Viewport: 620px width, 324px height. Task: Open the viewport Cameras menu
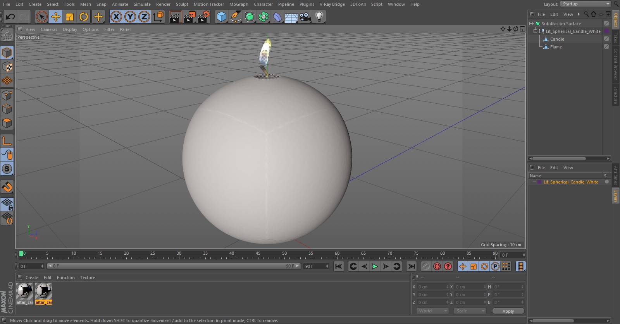[x=49, y=29]
